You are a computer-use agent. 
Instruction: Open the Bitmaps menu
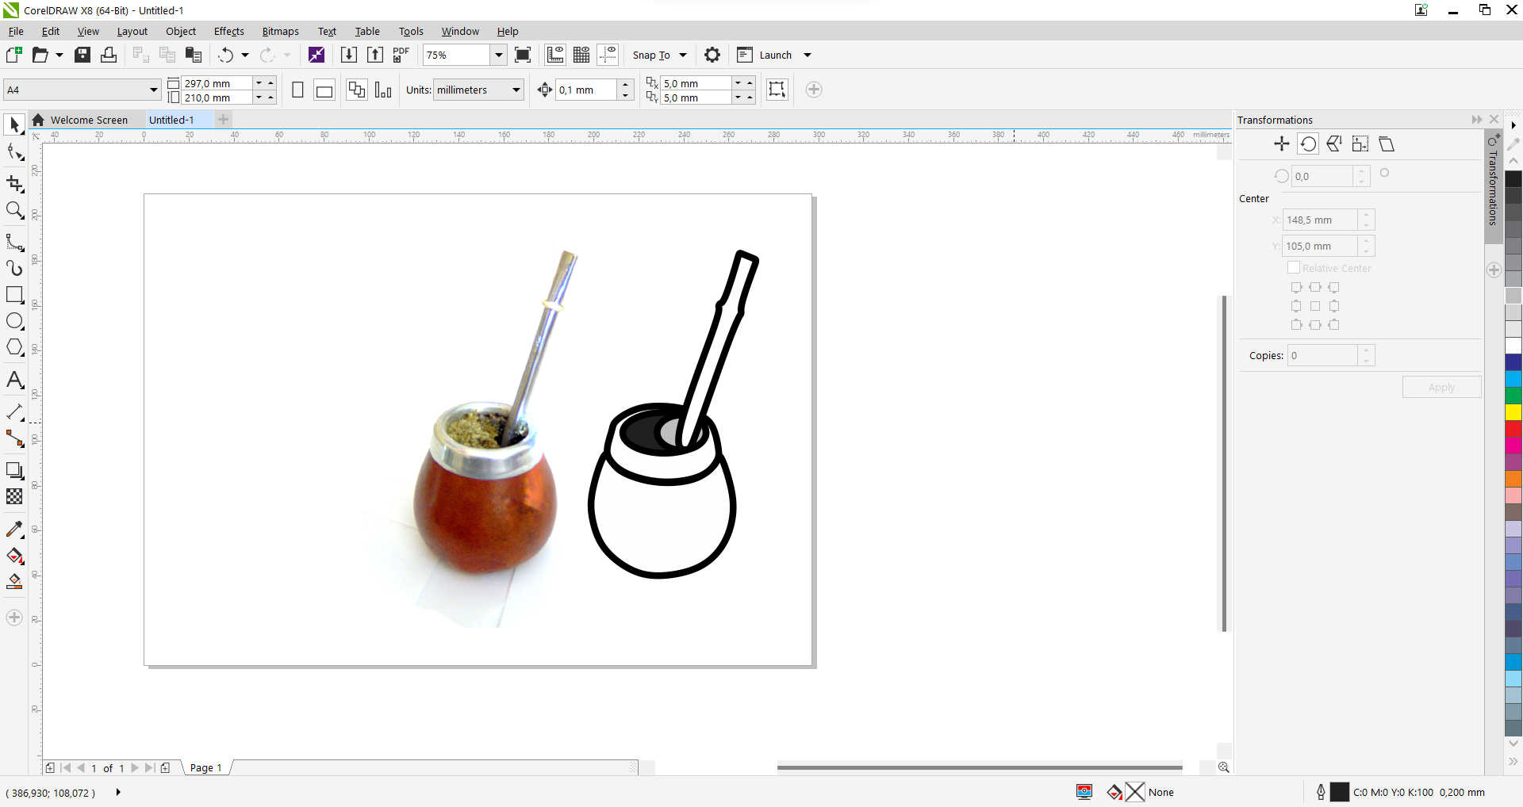(x=280, y=32)
